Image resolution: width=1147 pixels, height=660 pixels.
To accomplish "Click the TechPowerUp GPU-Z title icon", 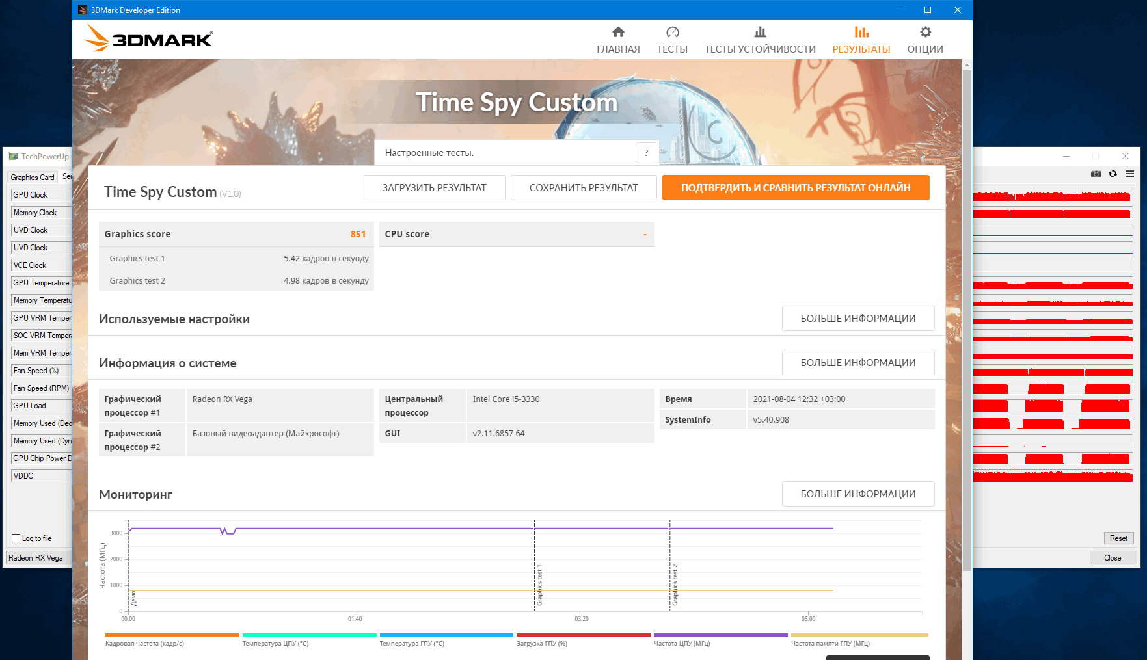I will [x=14, y=156].
